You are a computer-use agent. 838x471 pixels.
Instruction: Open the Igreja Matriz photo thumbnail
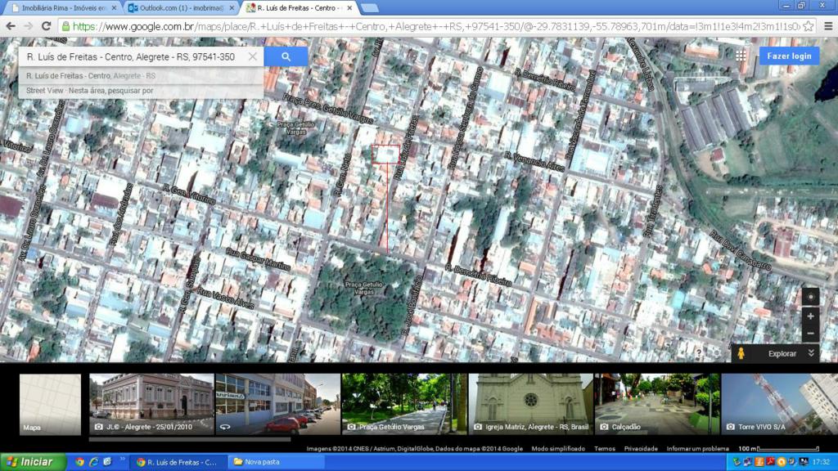[x=530, y=404]
